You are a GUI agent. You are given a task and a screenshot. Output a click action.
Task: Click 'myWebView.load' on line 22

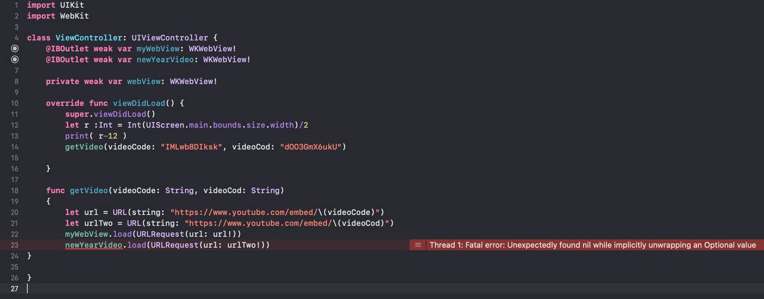pyautogui.click(x=98, y=234)
